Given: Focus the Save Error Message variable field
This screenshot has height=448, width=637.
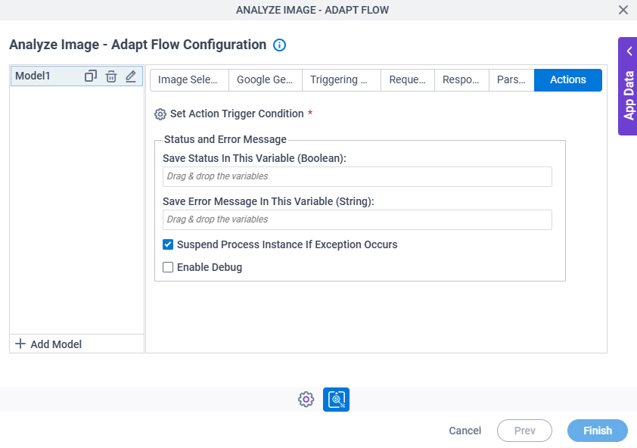Looking at the screenshot, I should (357, 219).
